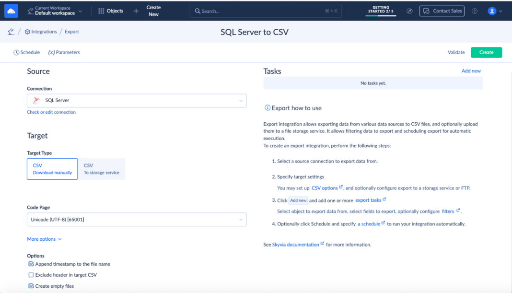512x293 pixels.
Task: Disable the Create empty files option
Action: point(31,285)
